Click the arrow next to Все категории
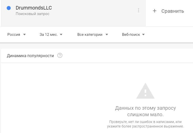Viewport: 193px width, 133px height. pyautogui.click(x=107, y=35)
